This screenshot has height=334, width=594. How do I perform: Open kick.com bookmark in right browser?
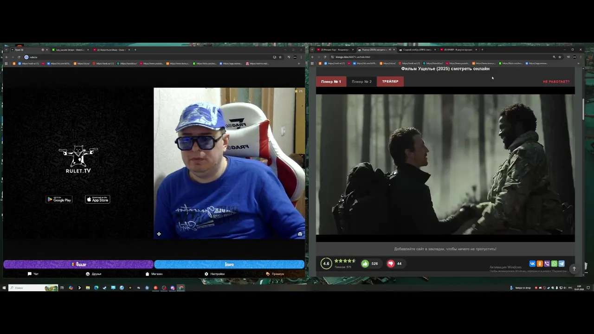point(510,64)
